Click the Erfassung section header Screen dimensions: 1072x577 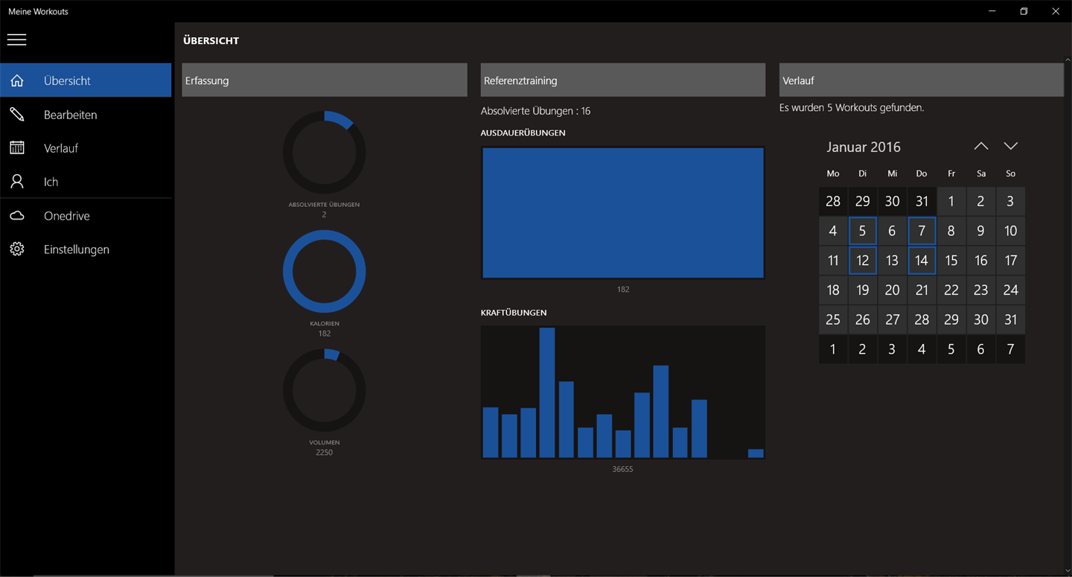(325, 80)
